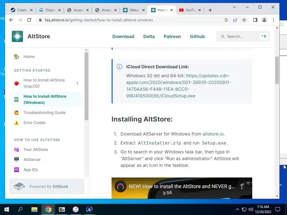The width and height of the screenshot is (287, 215).
Task: Click the YouTube channel avatar on video
Action: point(121,186)
